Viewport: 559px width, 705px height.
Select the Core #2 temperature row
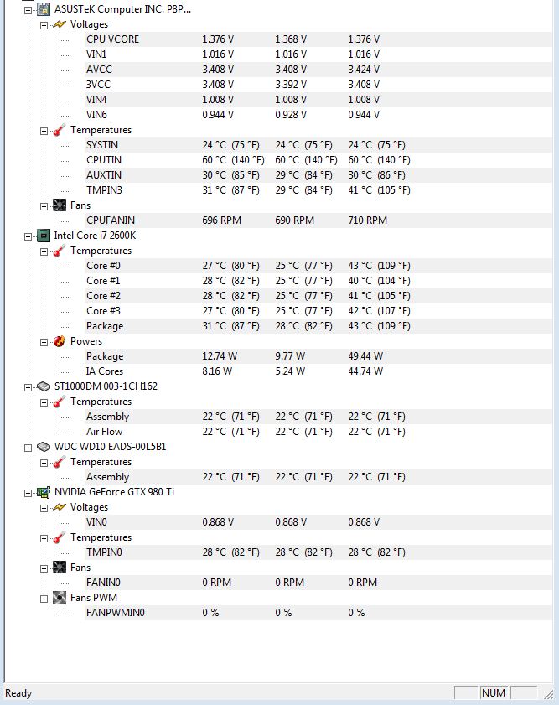318,296
